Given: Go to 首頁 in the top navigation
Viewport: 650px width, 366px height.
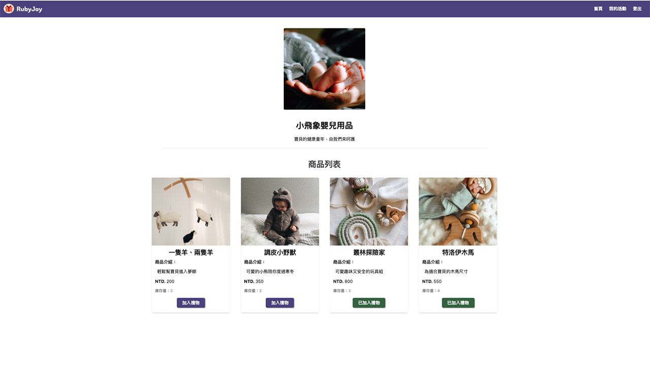Looking at the screenshot, I should (x=598, y=9).
